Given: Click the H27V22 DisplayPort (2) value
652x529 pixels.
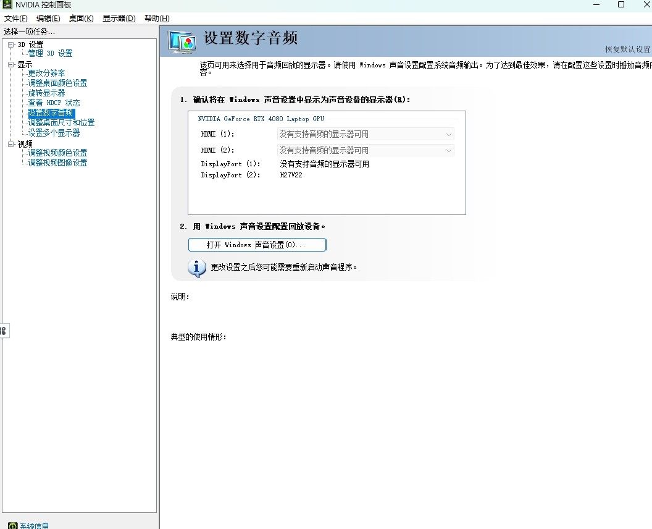Looking at the screenshot, I should click(291, 176).
